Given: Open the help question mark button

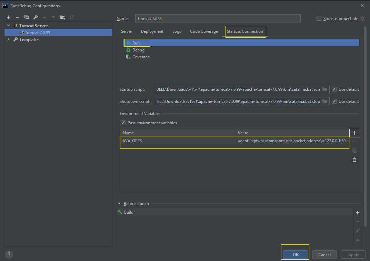Looking at the screenshot, I should (x=9, y=255).
